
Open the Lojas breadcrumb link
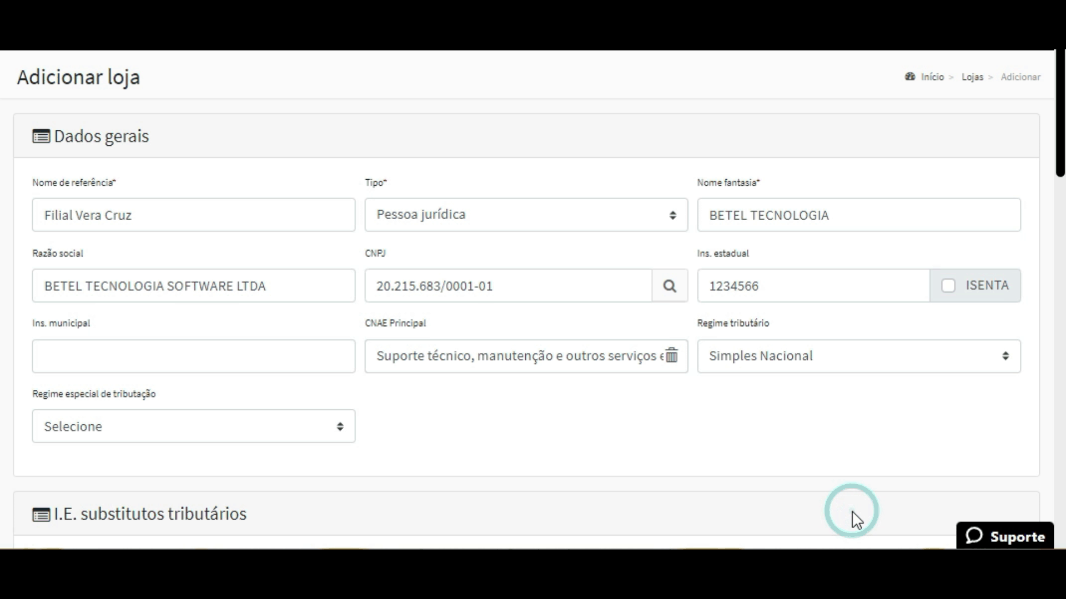972,77
